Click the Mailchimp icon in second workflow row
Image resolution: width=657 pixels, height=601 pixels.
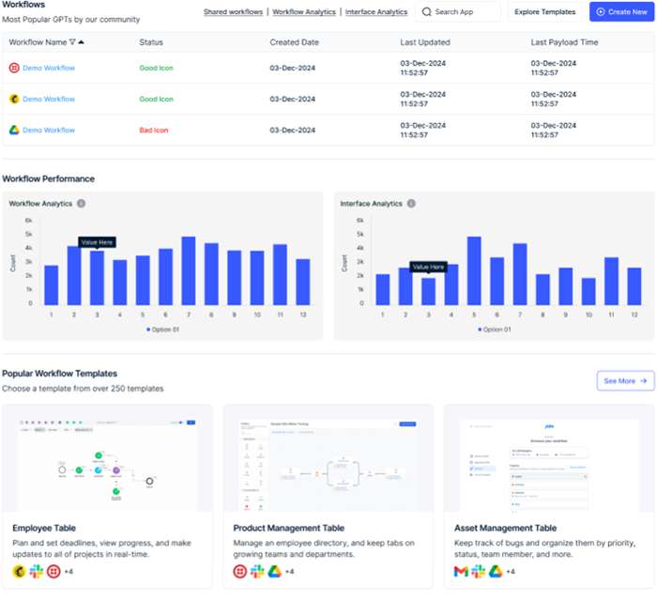tap(14, 99)
